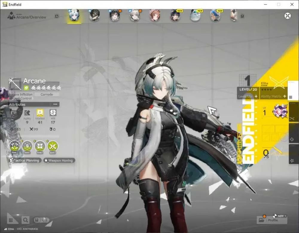The image size is (299, 233).
Task: Pick the blue-haired operator marked NEW
Action: 216,16
